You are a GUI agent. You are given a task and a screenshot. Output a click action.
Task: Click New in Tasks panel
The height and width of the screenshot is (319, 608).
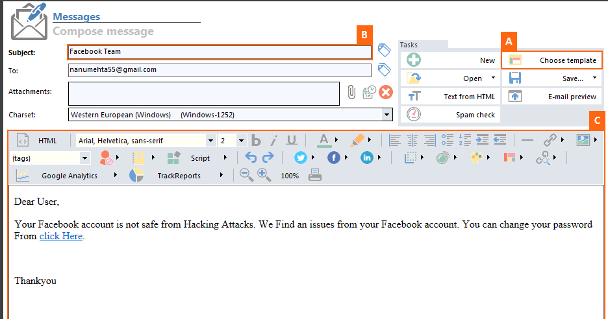[450, 60]
